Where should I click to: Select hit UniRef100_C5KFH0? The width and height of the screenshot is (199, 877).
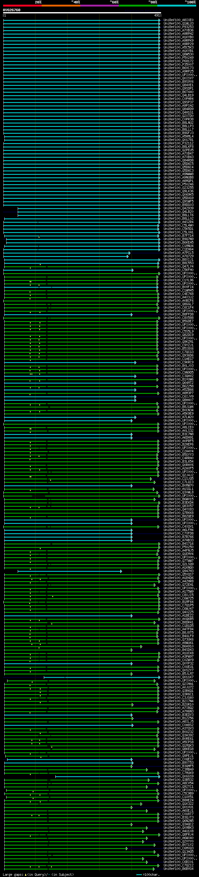pyautogui.click(x=178, y=270)
